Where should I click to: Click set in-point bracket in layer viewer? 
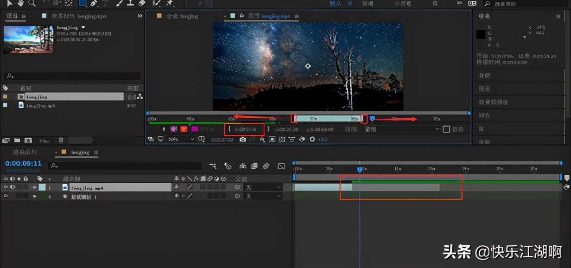click(x=229, y=129)
